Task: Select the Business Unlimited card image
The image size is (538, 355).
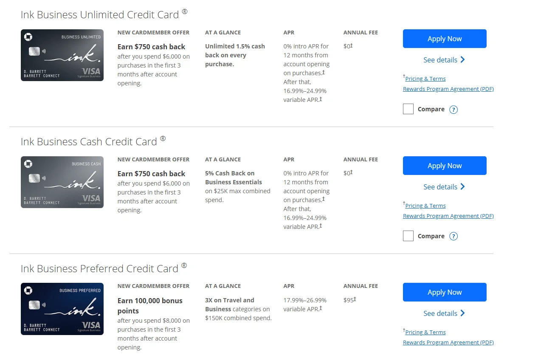Action: [62, 55]
